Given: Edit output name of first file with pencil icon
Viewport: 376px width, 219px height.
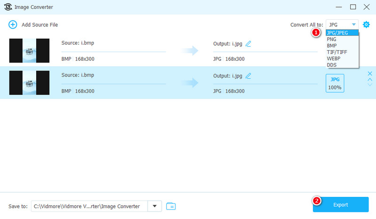Looking at the screenshot, I should point(248,44).
